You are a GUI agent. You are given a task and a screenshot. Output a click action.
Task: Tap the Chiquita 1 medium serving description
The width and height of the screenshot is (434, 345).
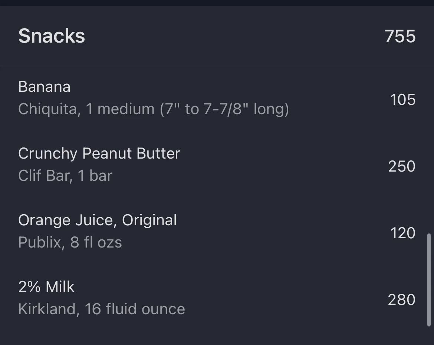[154, 109]
